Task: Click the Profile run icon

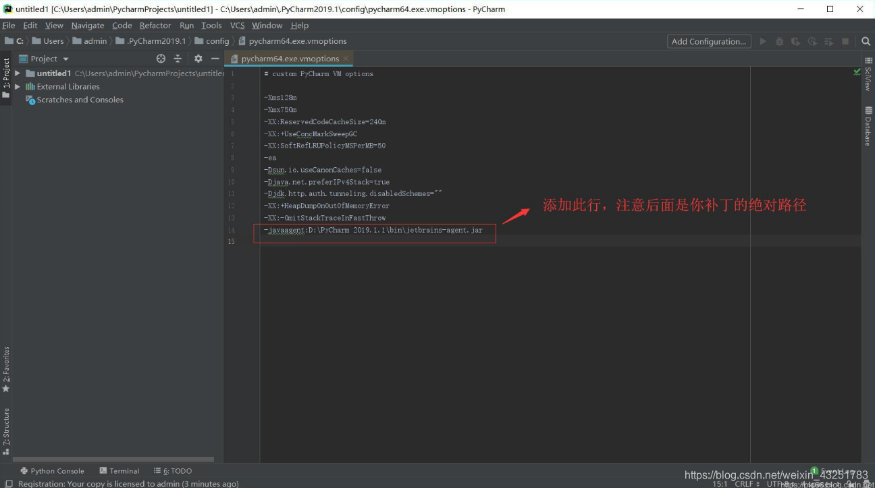Action: pyautogui.click(x=812, y=41)
